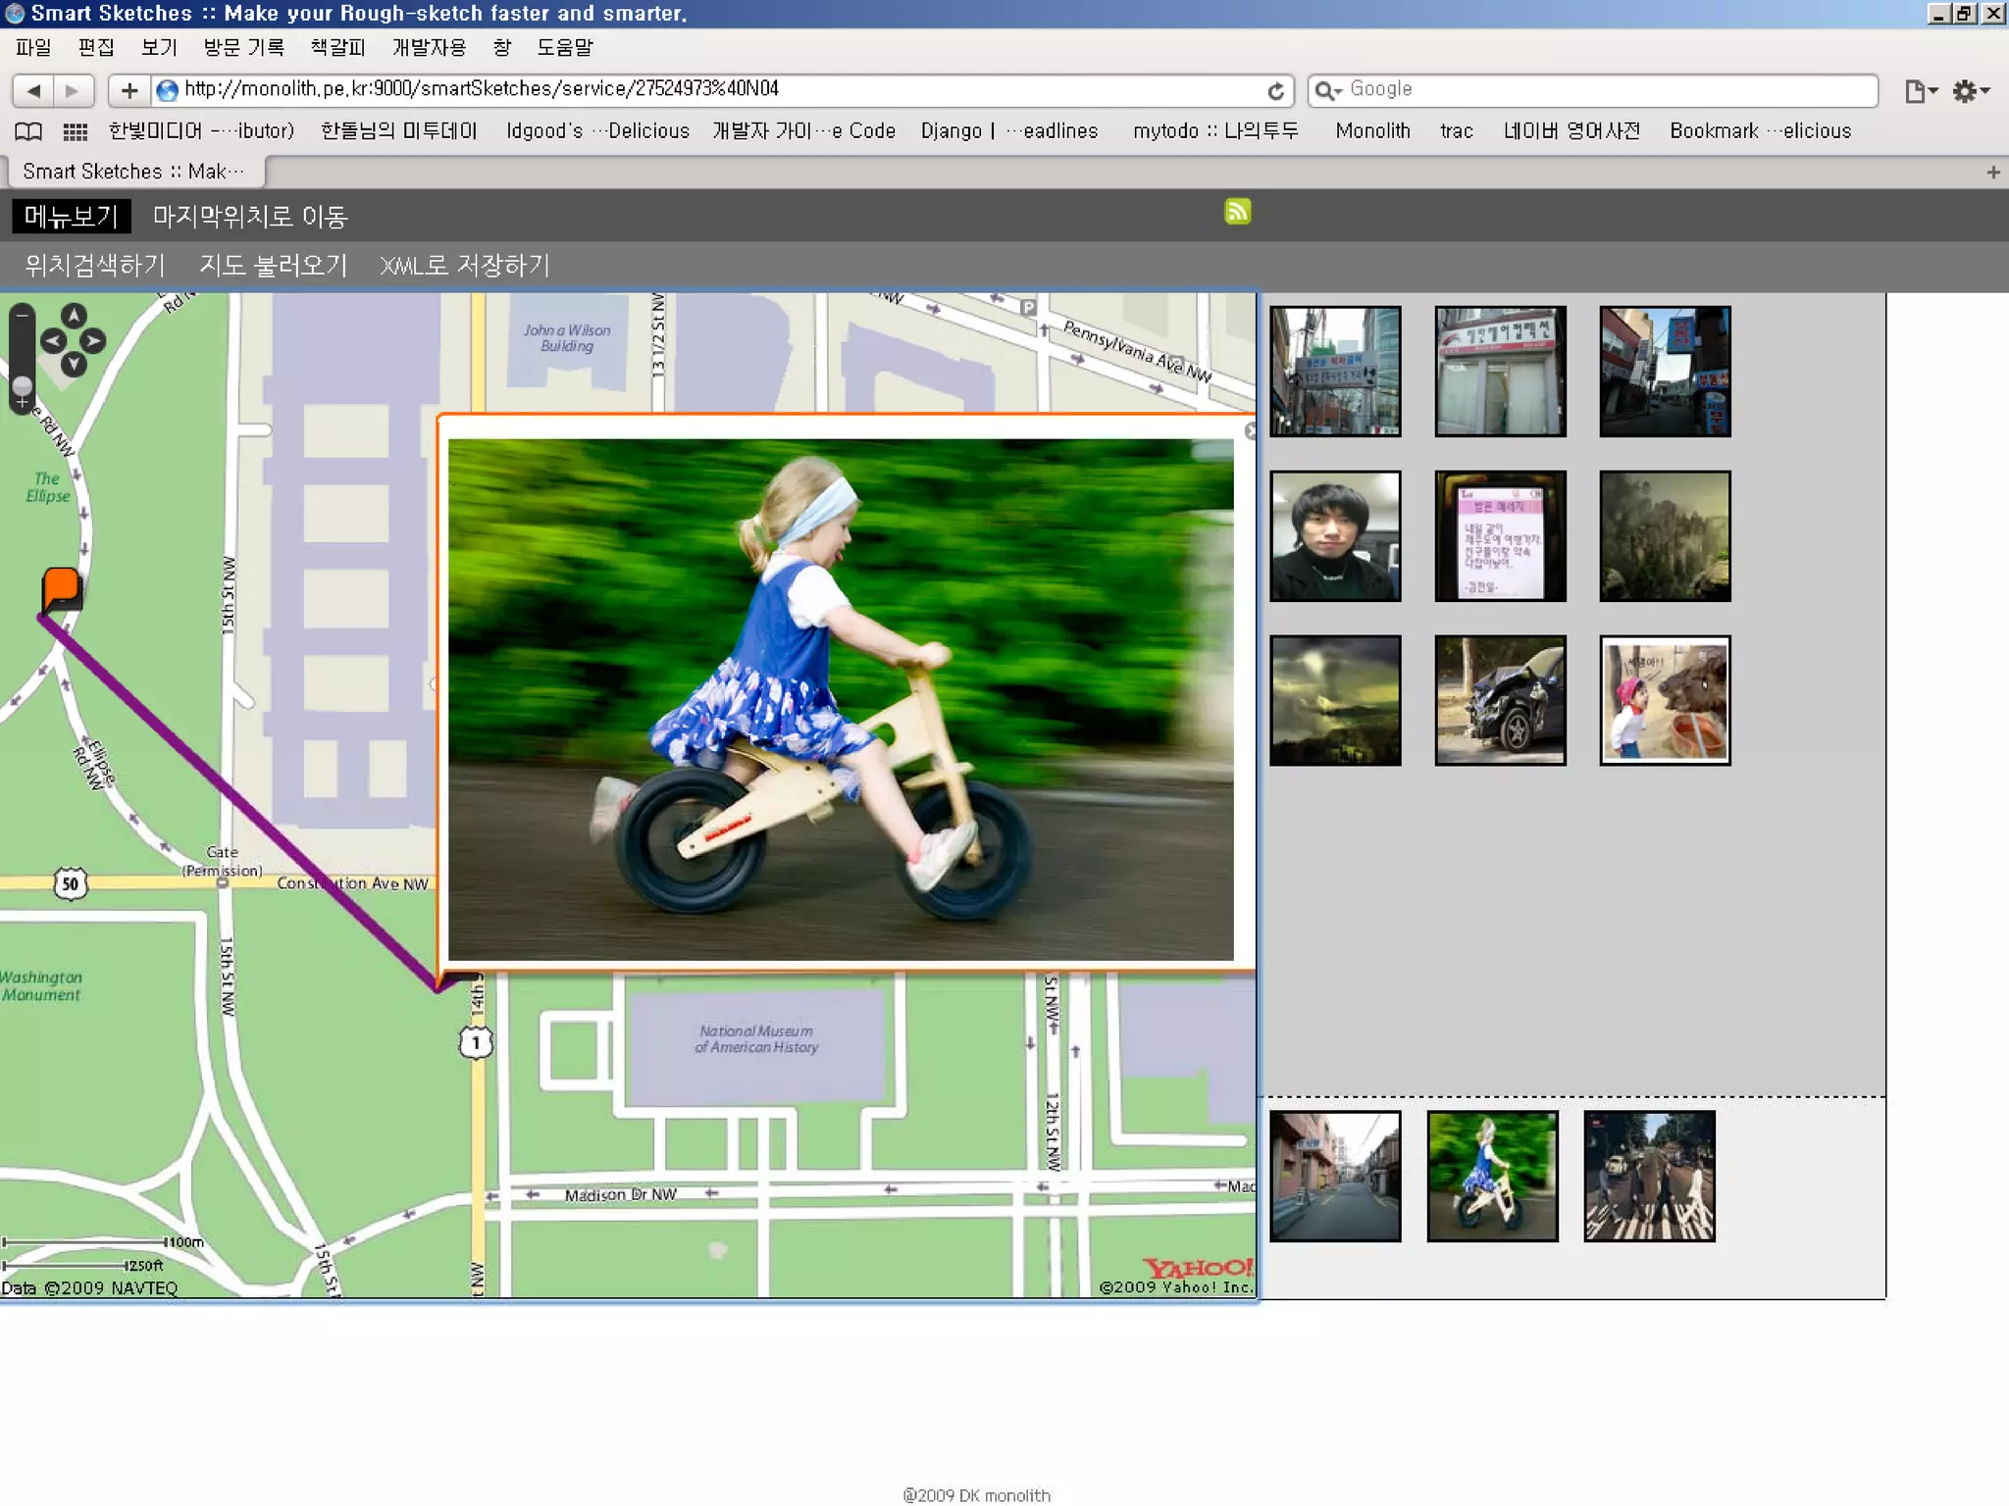Image resolution: width=2009 pixels, height=1506 pixels.
Task: Click the map zoom slider handle
Action: (22, 385)
